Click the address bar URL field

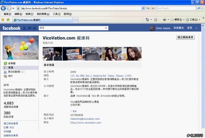79,8
